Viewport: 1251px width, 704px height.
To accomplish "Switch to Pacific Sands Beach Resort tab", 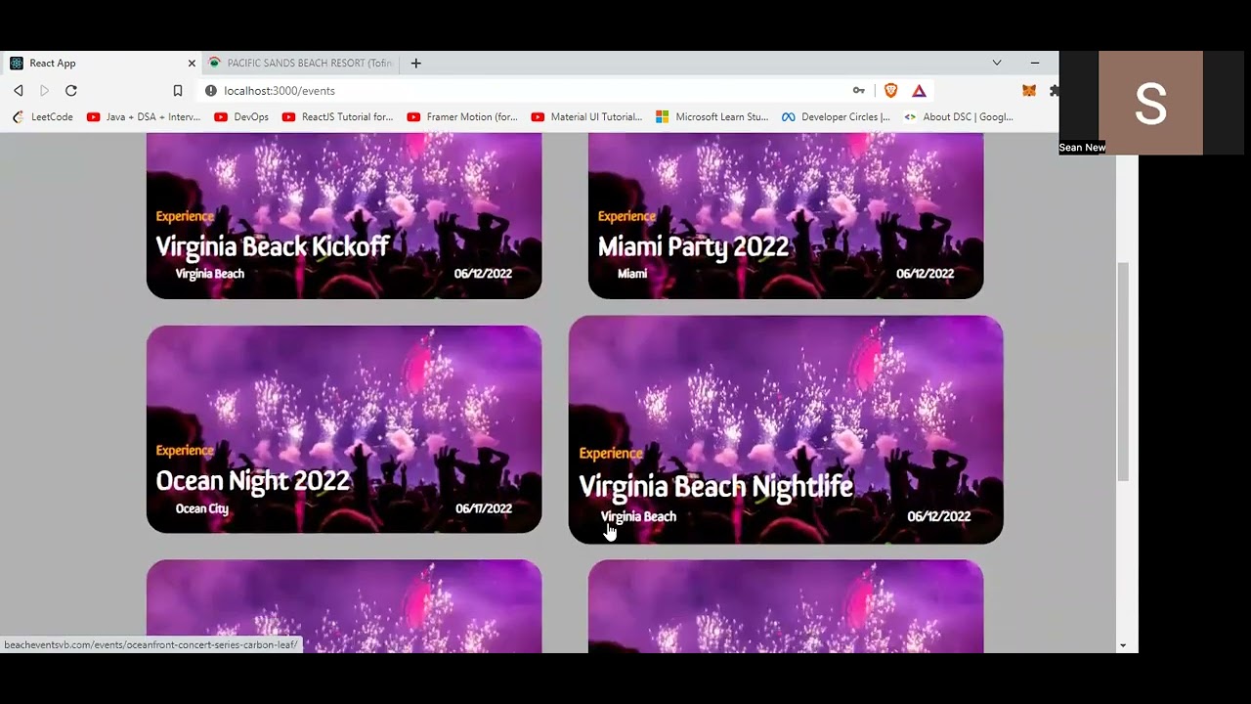I will coord(301,63).
